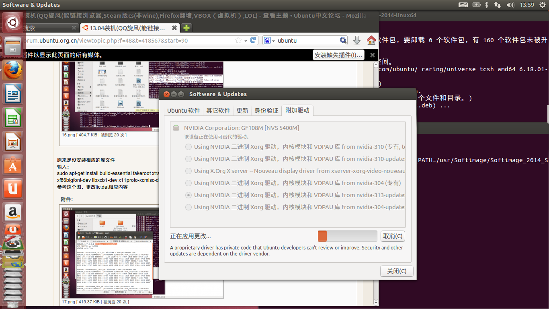Switch to 身份验证 tab
Viewport: 549px width, 309px height.
(x=266, y=110)
